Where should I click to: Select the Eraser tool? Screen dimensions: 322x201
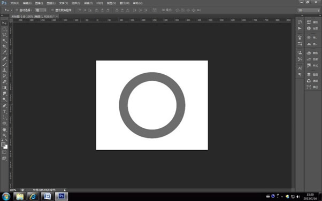[4, 82]
